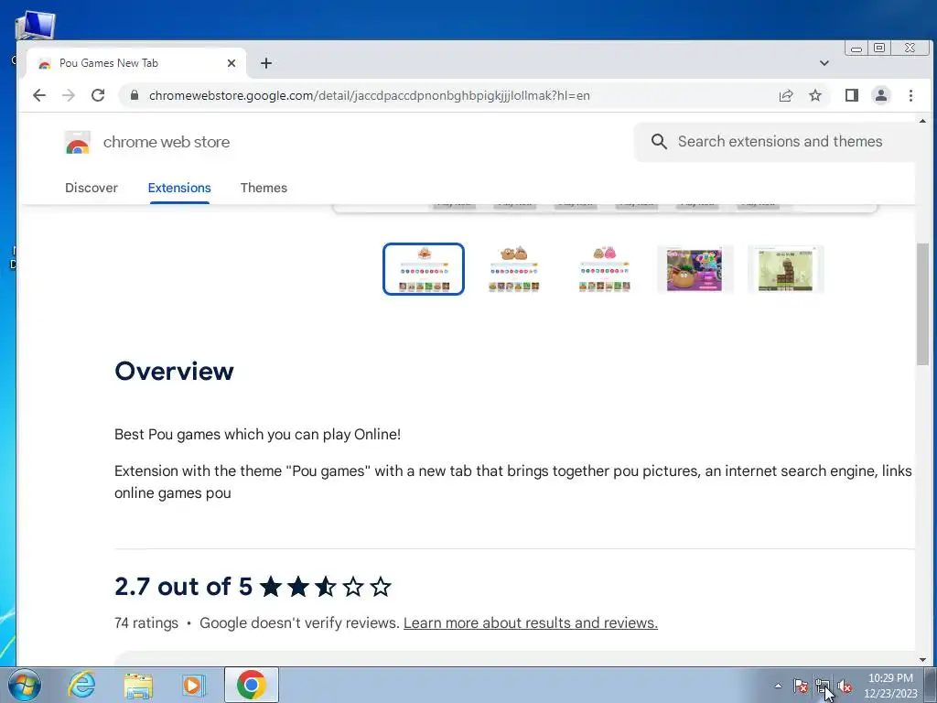This screenshot has height=703, width=937.
Task: Open the Chrome three-dot menu
Action: [910, 95]
